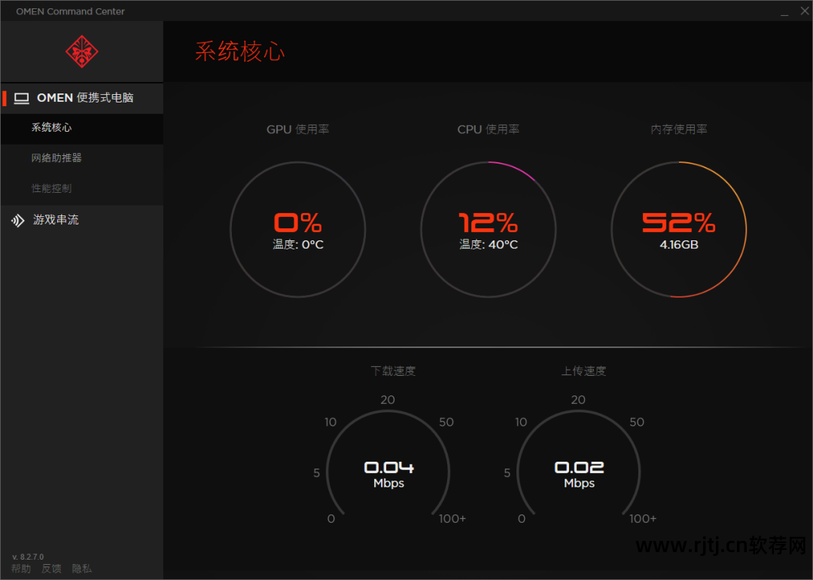Click the red OMEN diamond logo
The width and height of the screenshot is (813, 580).
(x=82, y=51)
